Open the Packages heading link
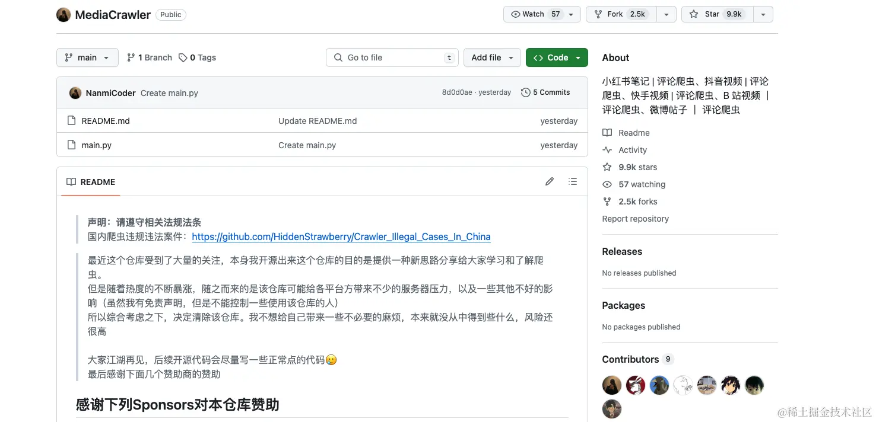This screenshot has width=876, height=422. pyautogui.click(x=623, y=305)
